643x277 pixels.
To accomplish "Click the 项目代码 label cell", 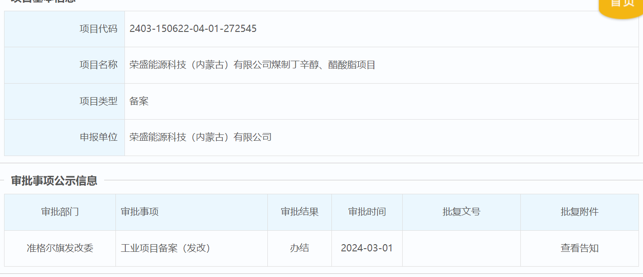I will (64, 29).
